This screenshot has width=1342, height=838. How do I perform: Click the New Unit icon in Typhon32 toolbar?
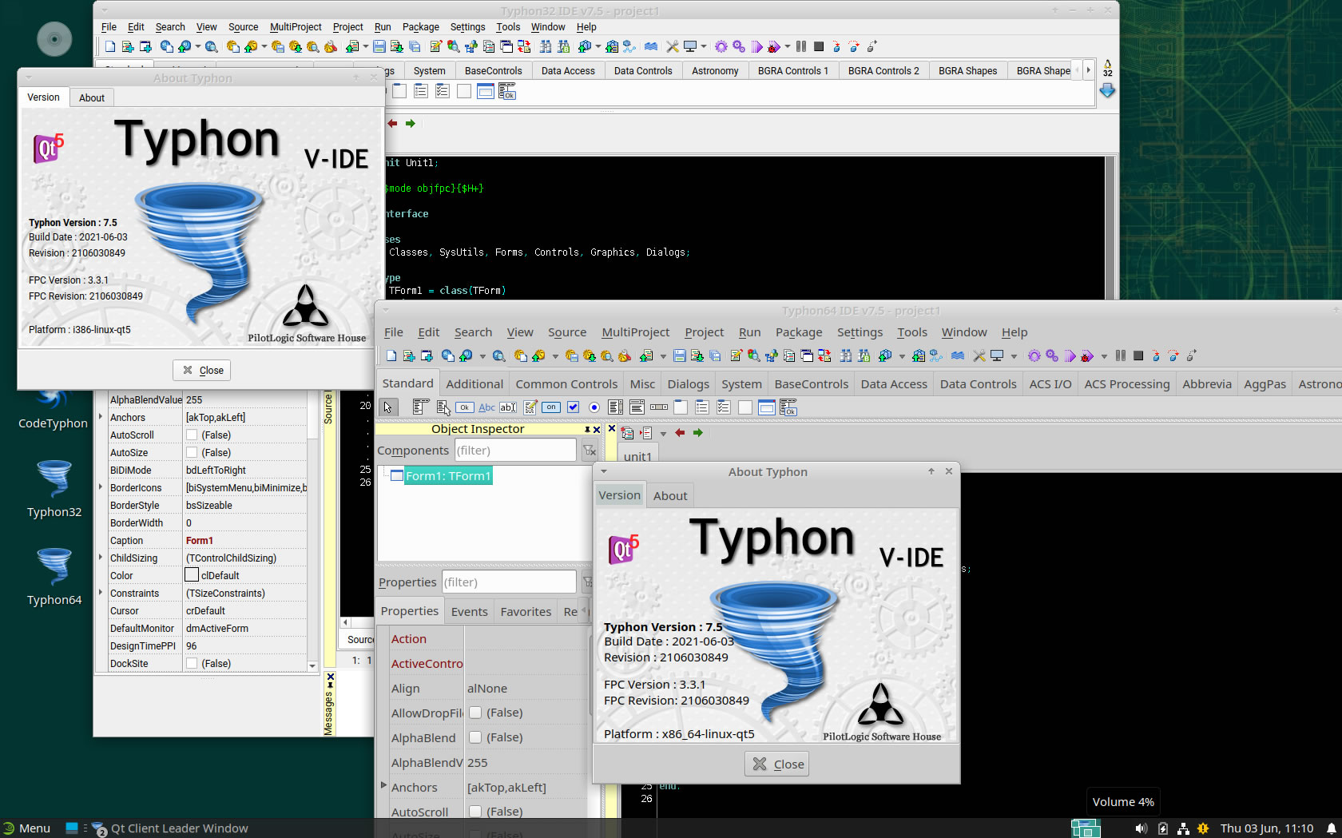pyautogui.click(x=127, y=47)
